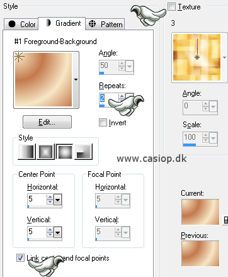Click the Focal Point Horizontal input field

(x=105, y=200)
